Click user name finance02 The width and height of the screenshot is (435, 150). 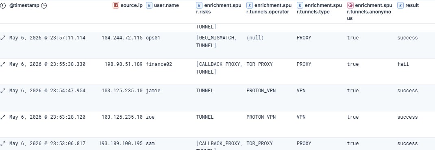pyautogui.click(x=159, y=64)
